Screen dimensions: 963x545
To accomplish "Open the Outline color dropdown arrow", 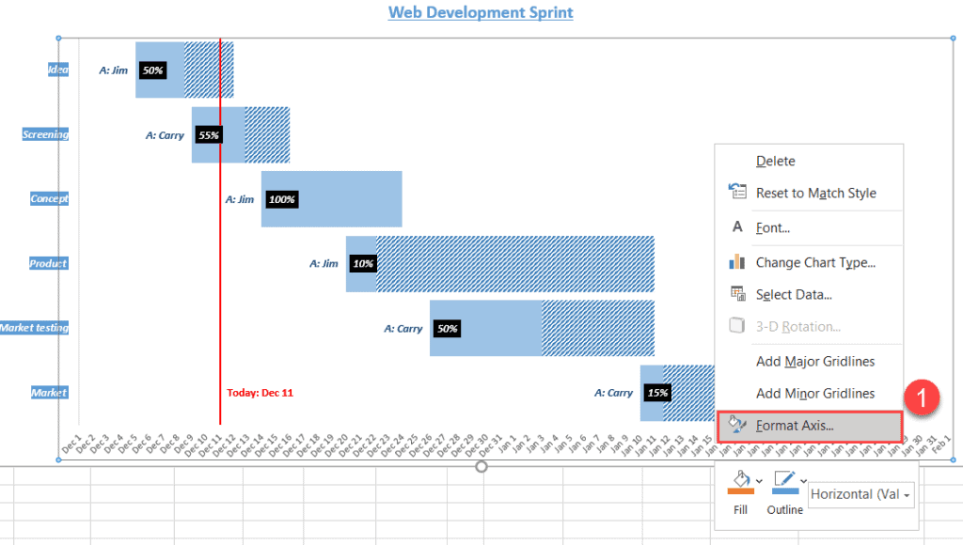I will tap(803, 481).
